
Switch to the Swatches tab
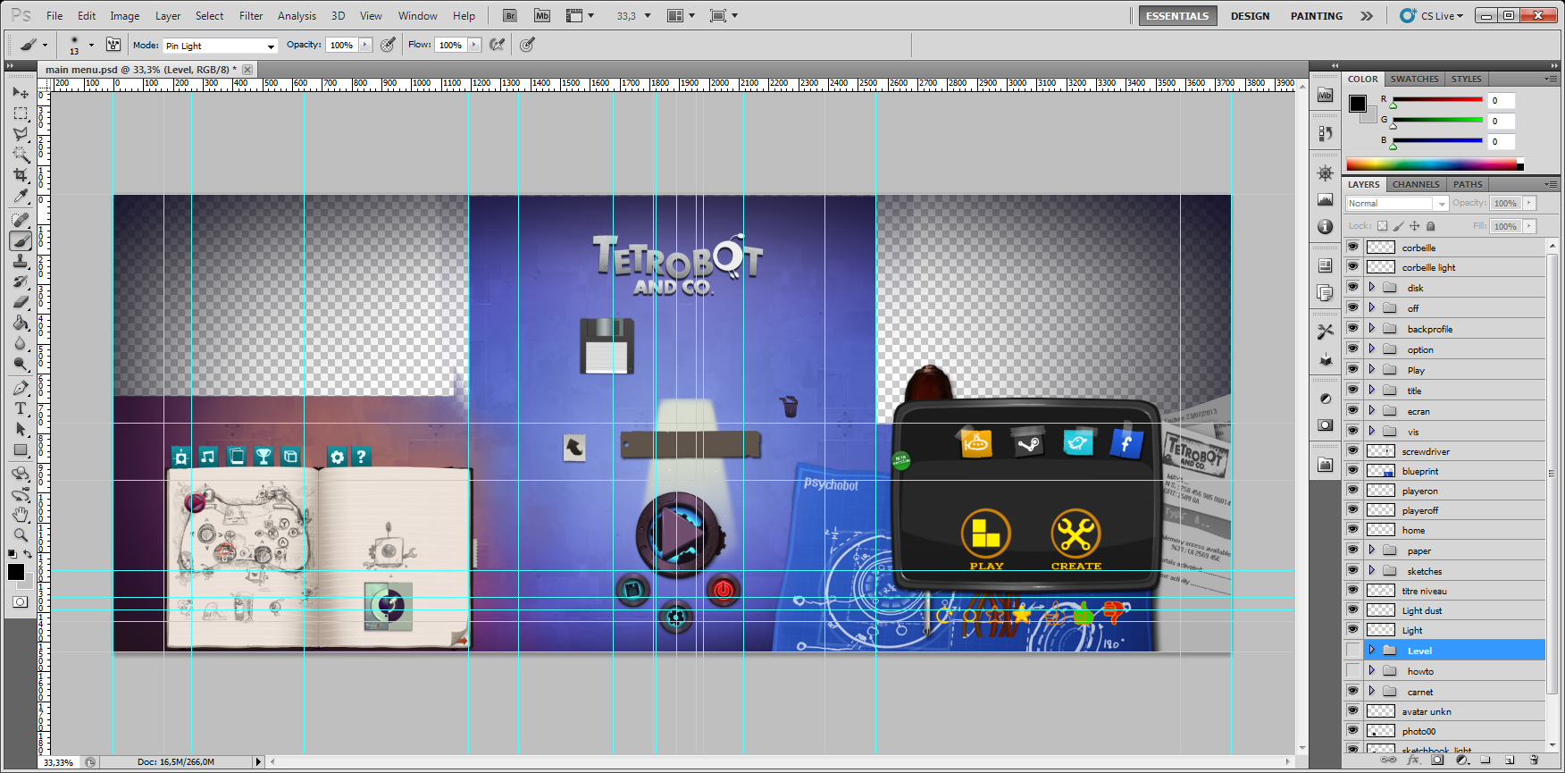tap(1414, 79)
